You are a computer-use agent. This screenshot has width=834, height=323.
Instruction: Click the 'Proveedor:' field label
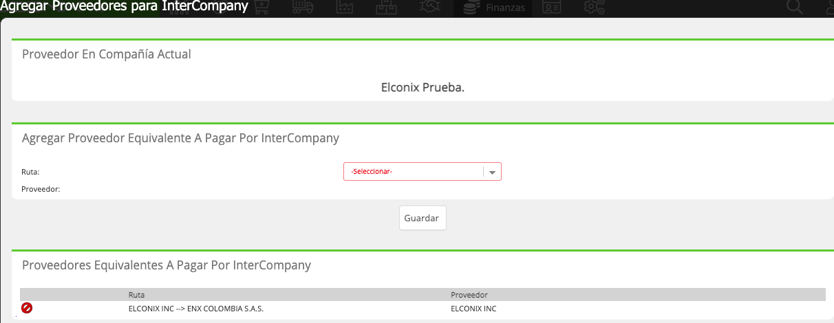coord(41,188)
